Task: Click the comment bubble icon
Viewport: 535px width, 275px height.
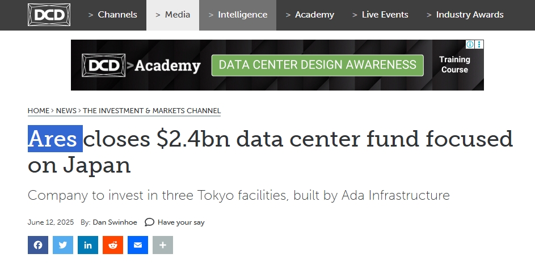Action: (x=149, y=222)
